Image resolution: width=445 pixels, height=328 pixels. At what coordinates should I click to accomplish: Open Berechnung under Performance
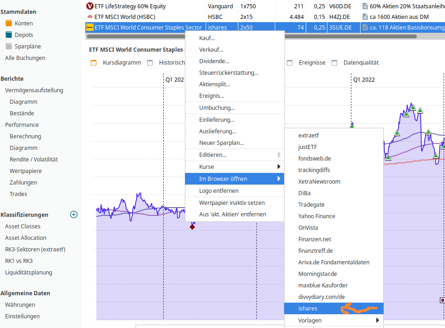click(x=25, y=137)
